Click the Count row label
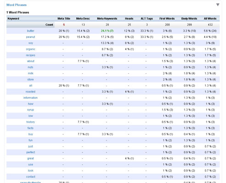226x183 pixels. coord(49,25)
